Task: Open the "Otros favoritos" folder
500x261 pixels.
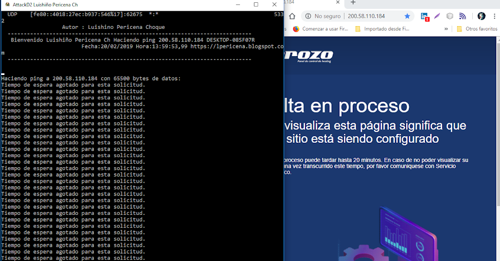Action: pos(477,29)
